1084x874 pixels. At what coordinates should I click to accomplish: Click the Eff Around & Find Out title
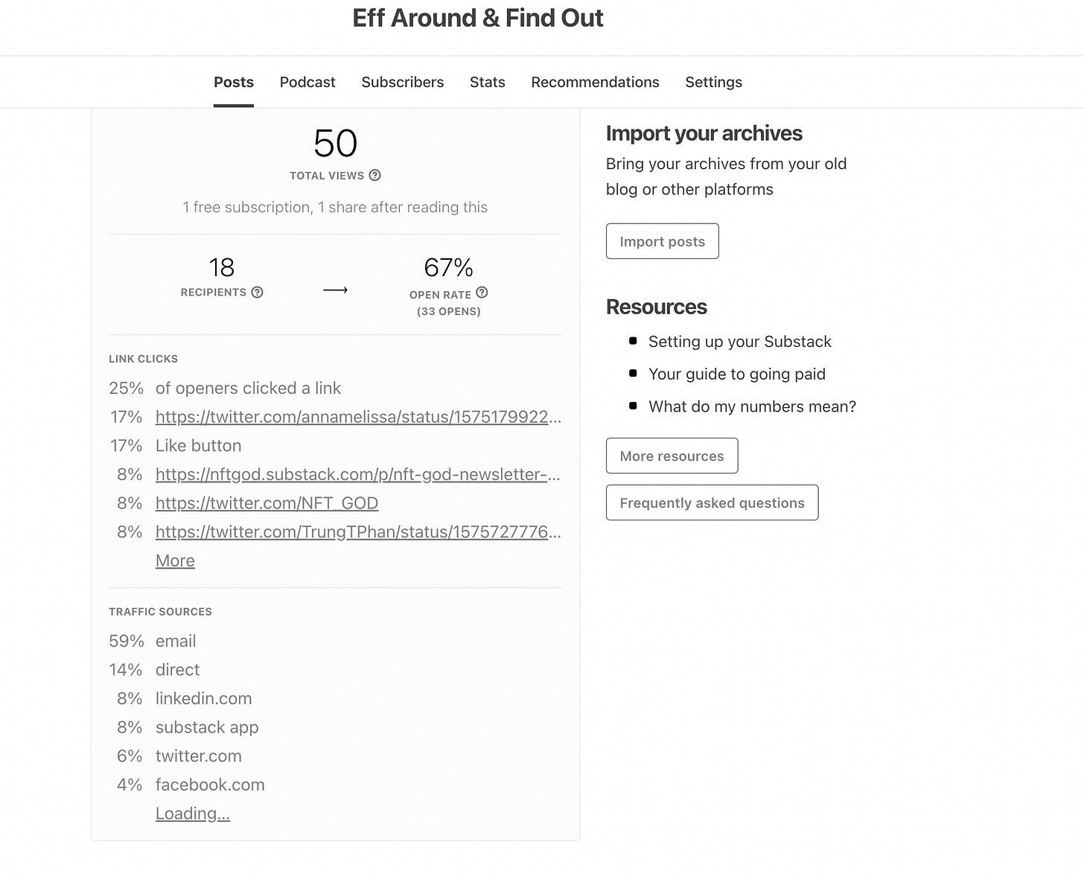click(477, 17)
